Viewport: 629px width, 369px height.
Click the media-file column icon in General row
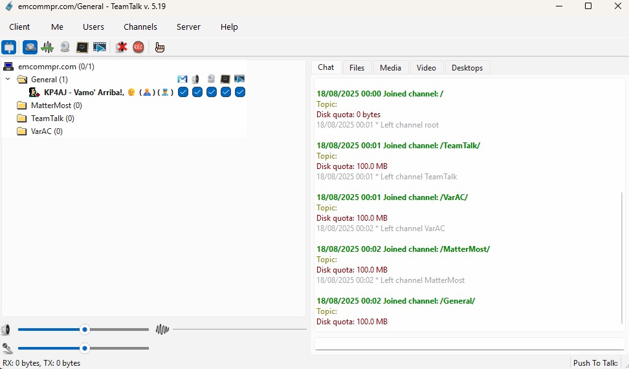(x=239, y=79)
